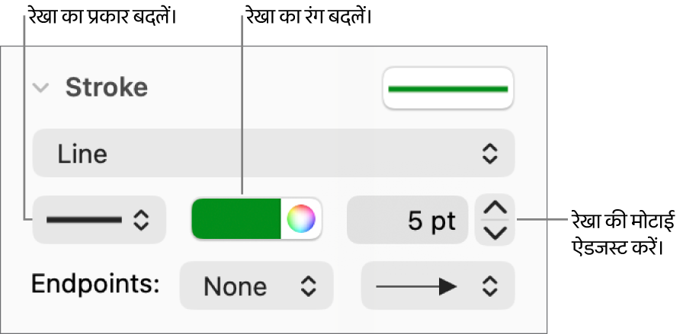The width and height of the screenshot is (683, 334).
Task: Collapse the Stroke section disclosure chevron
Action: tap(41, 88)
